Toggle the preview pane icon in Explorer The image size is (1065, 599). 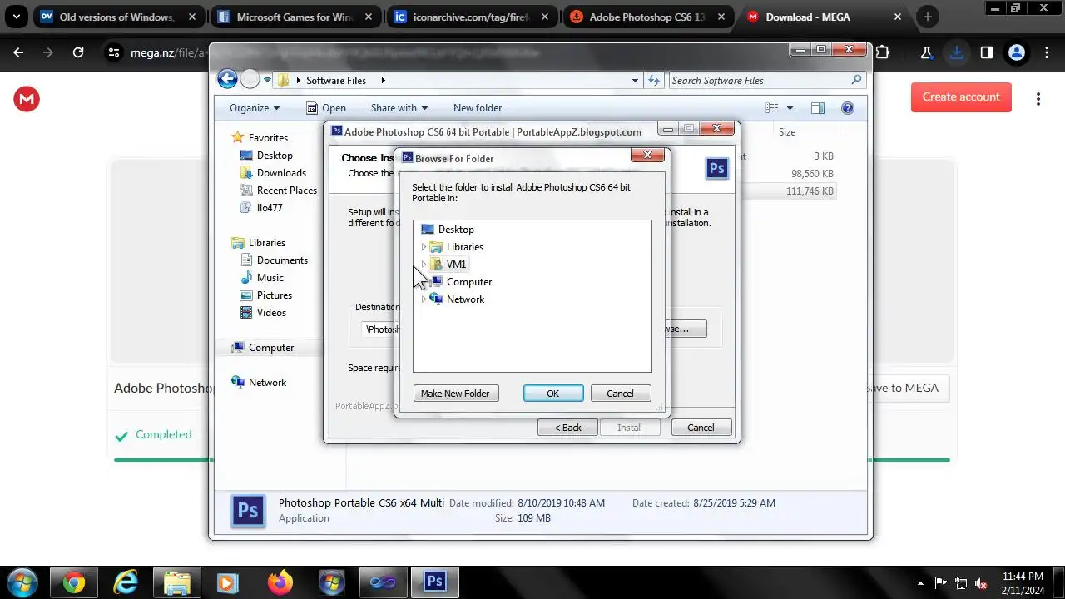tap(818, 108)
